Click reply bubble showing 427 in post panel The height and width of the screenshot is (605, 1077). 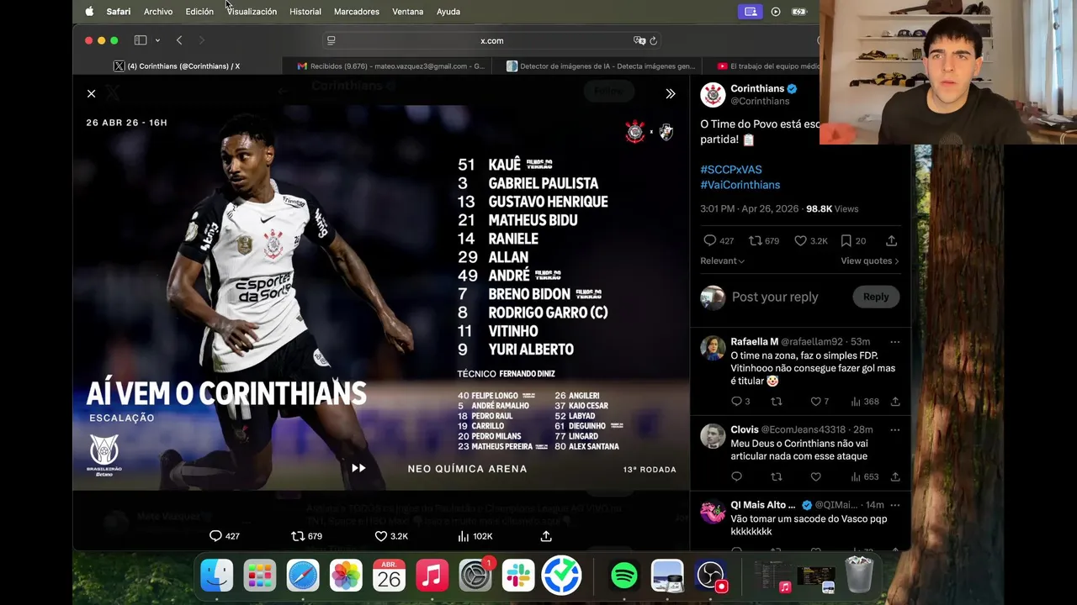pyautogui.click(x=709, y=240)
